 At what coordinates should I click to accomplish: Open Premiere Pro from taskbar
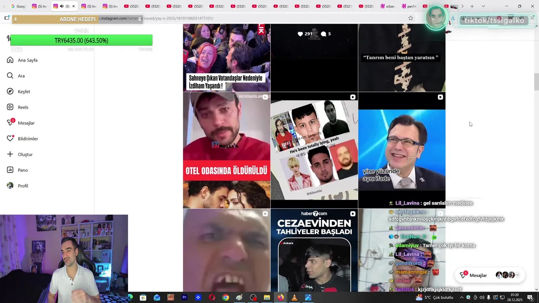click(184, 298)
